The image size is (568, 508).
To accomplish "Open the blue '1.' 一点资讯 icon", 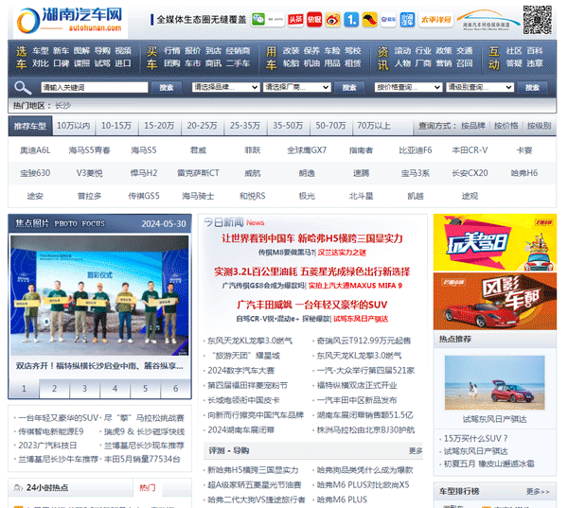I will coord(351,19).
